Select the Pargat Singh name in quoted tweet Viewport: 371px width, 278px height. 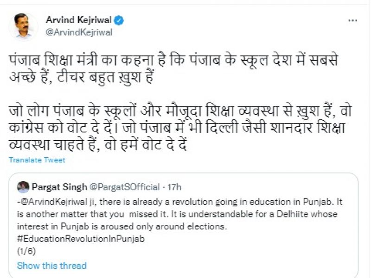pos(59,187)
